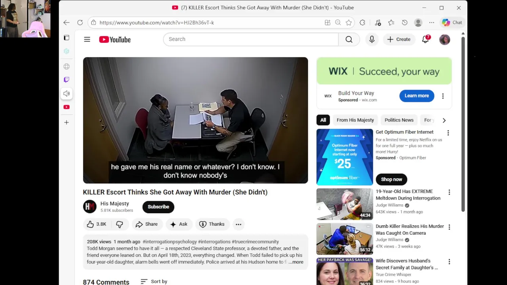The height and width of the screenshot is (285, 507).
Task: Open the browser favorites list icon
Action: pos(391,23)
